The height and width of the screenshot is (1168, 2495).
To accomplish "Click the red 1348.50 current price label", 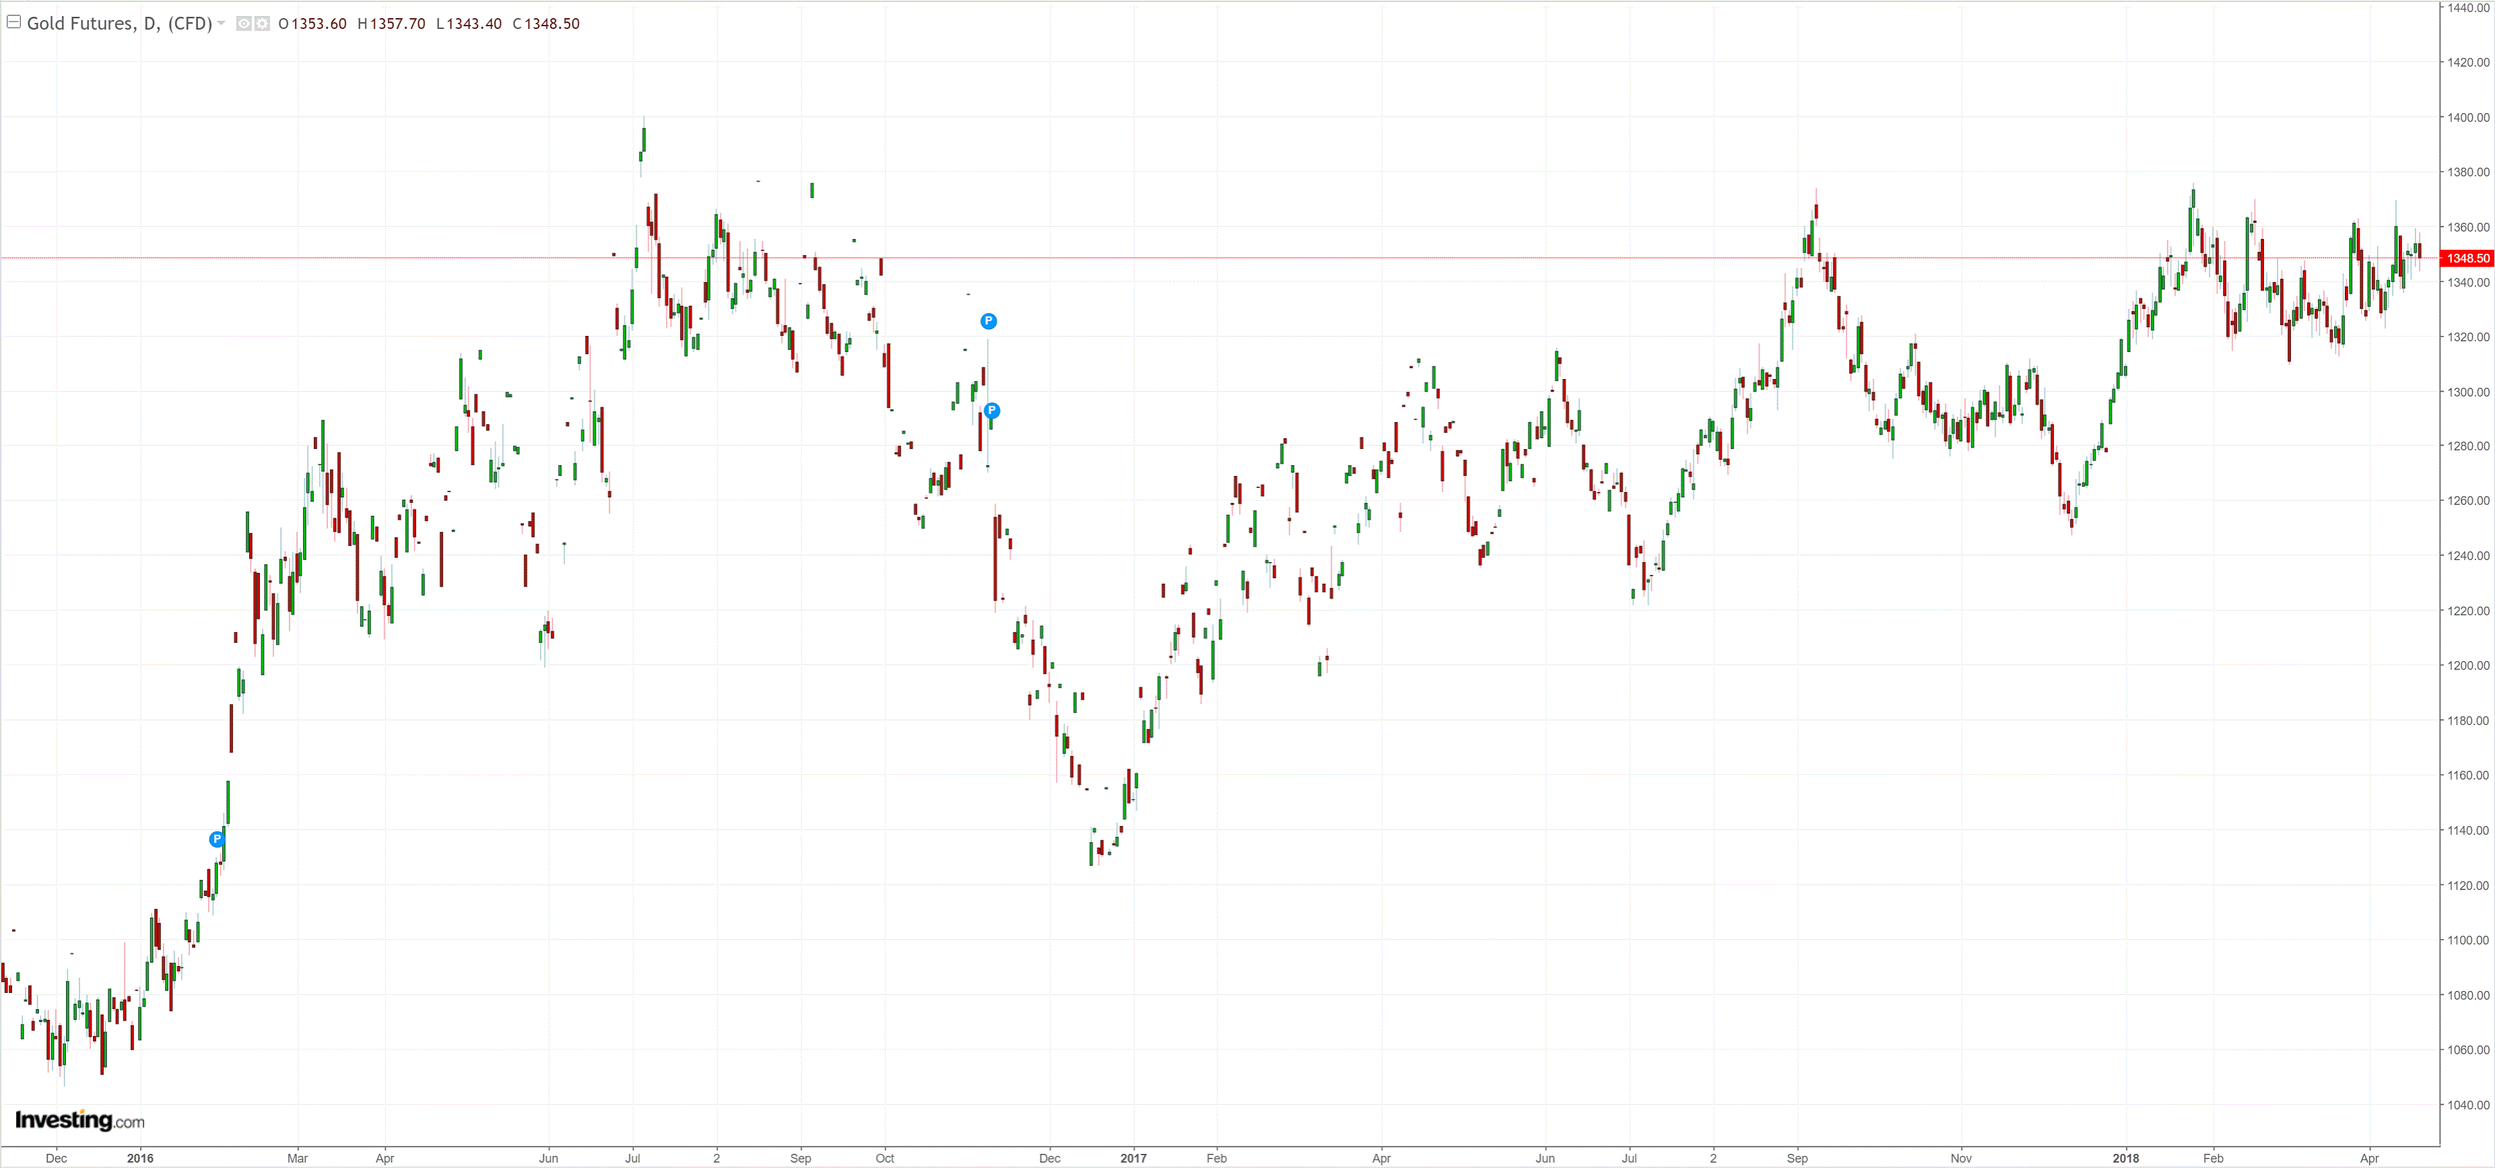I will pyautogui.click(x=2466, y=259).
